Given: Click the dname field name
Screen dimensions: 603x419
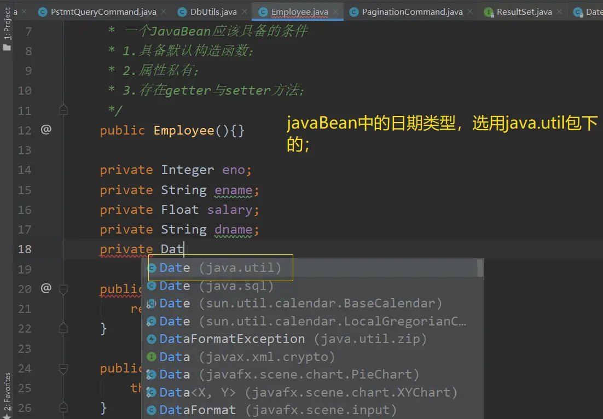Looking at the screenshot, I should point(234,230).
